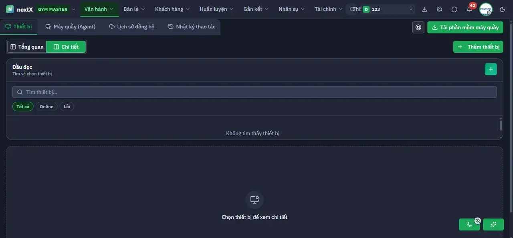513x238 pixels.
Task: Open the Khách hàng menu
Action: click(x=172, y=9)
